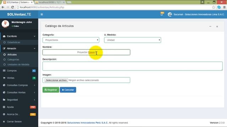Click the Cerrar Sesion X icon
227x127 pixels.
(x=4, y=121)
